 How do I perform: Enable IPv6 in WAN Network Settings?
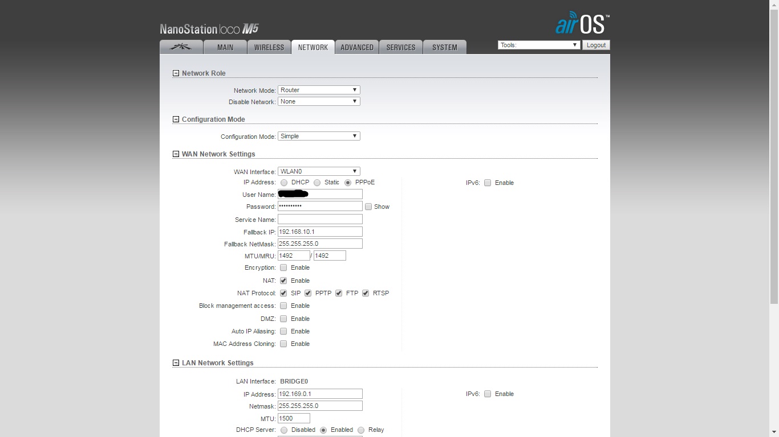(488, 183)
